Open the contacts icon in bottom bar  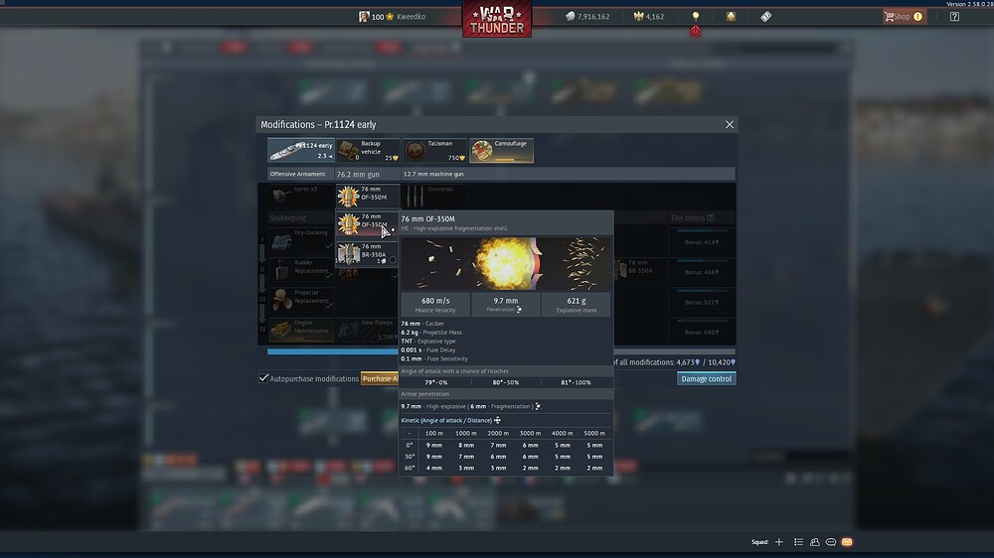(x=815, y=542)
